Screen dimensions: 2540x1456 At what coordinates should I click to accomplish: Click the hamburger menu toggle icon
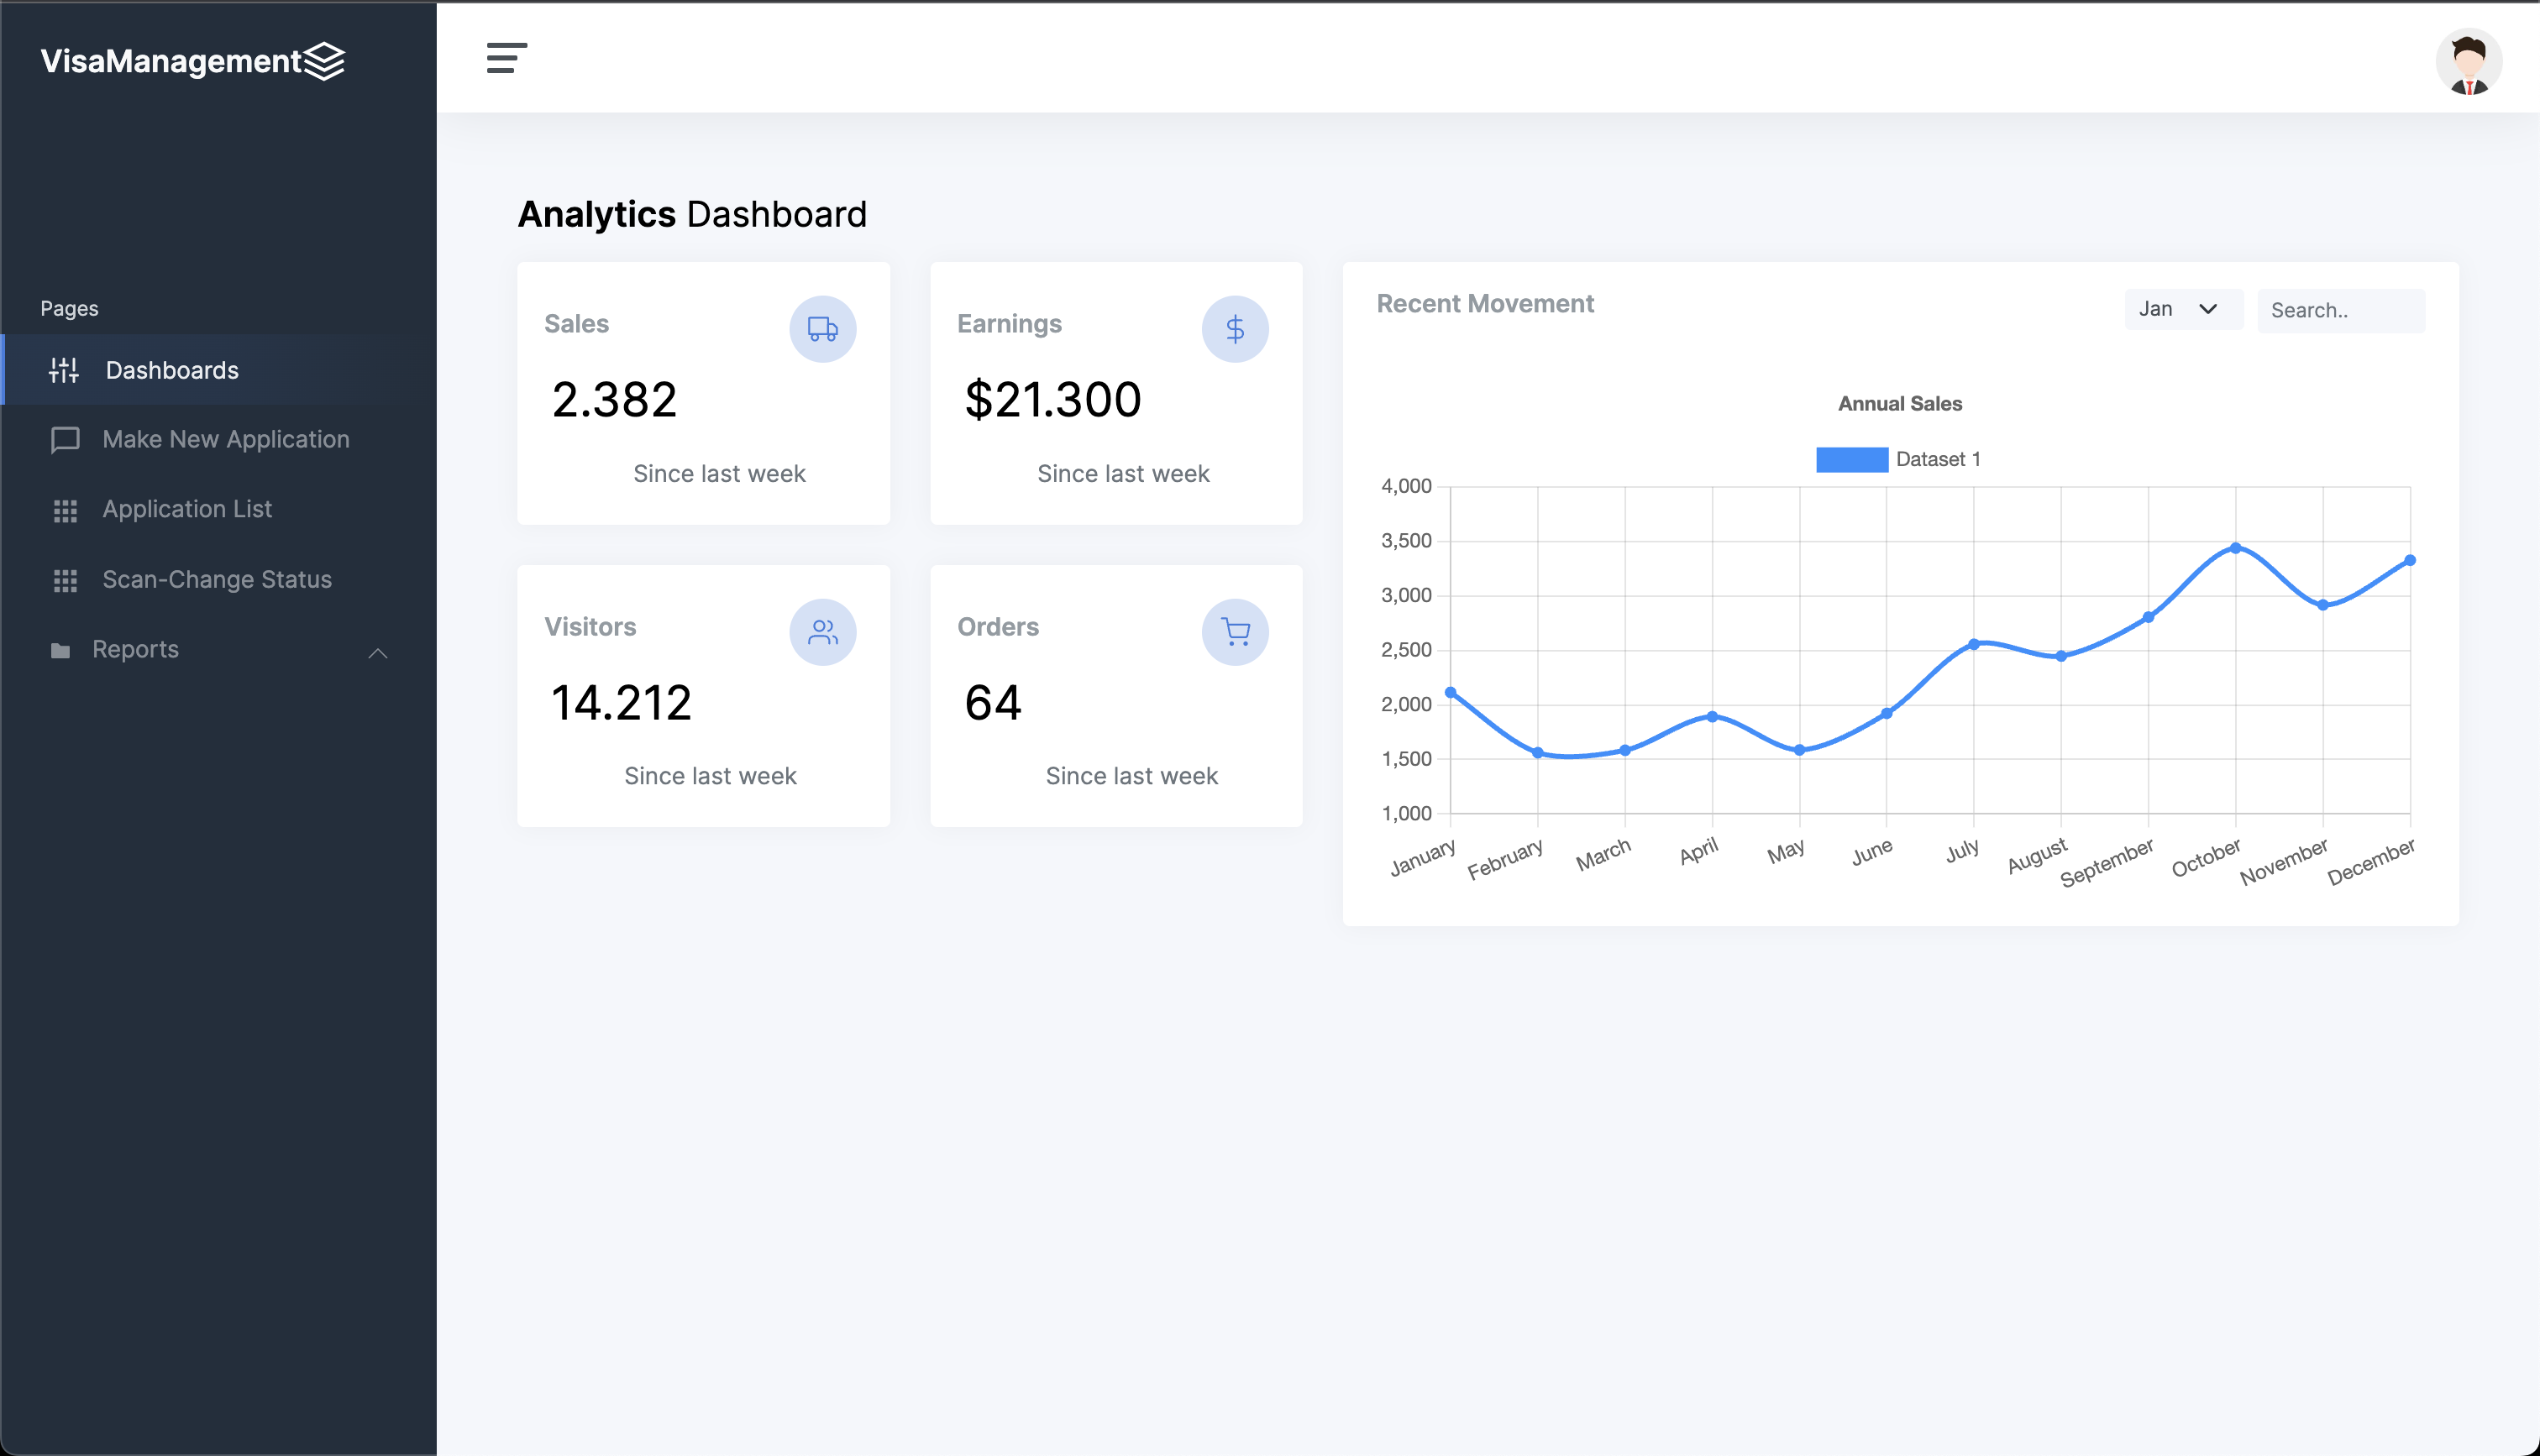click(x=507, y=58)
